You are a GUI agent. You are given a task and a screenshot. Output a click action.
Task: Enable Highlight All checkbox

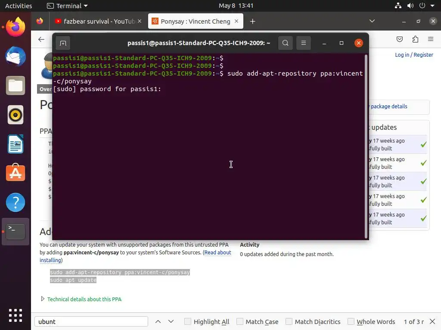click(x=188, y=321)
